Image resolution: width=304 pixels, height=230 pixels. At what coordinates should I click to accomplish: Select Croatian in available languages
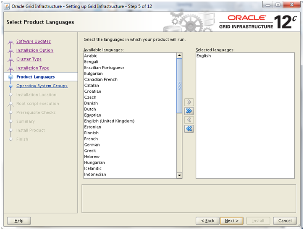pos(130,91)
